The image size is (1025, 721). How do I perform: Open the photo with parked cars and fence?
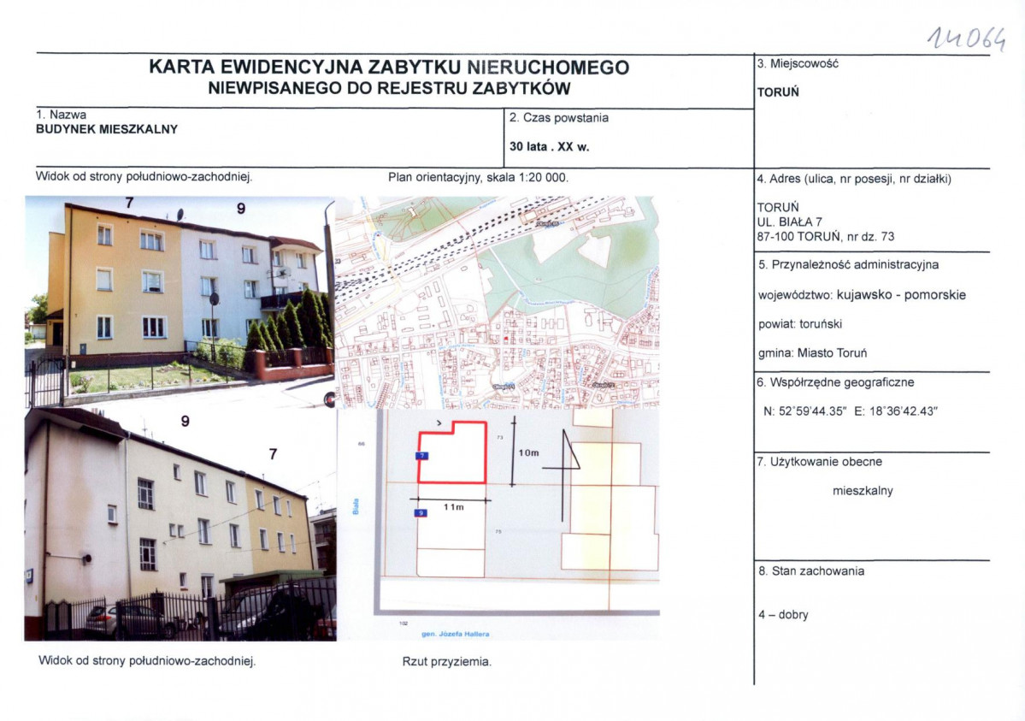click(180, 524)
